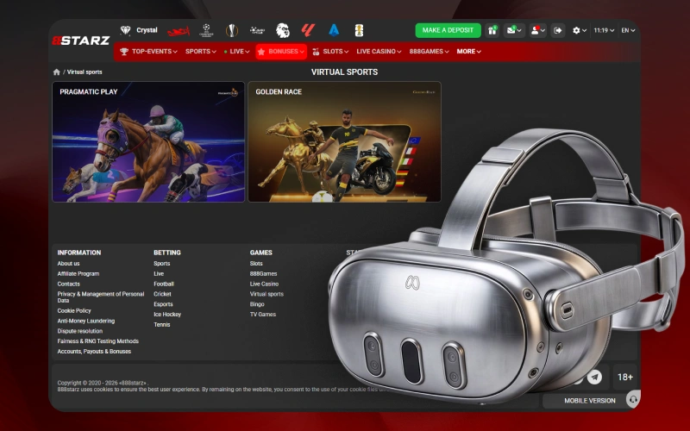This screenshot has height=431, width=690.
Task: Go home via the breadcrumb house icon
Action: [x=56, y=72]
